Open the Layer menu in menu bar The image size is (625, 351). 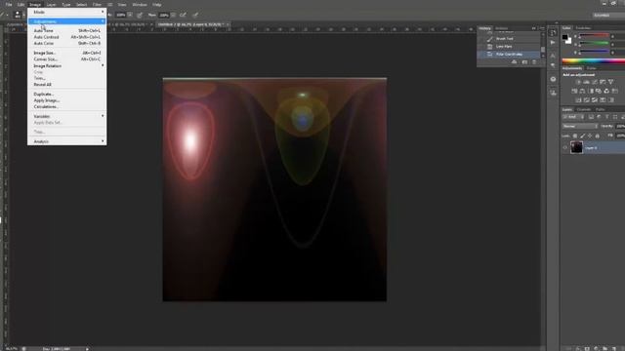coord(52,4)
